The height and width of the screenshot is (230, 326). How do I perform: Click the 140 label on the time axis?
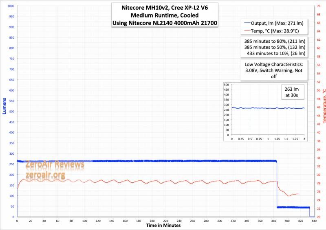[112, 221]
